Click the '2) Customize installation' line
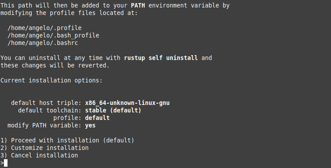 coord(45,148)
